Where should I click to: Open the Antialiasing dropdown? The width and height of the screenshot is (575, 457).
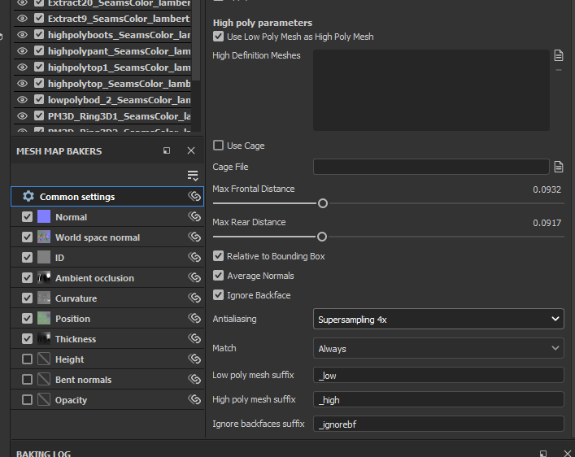click(438, 320)
